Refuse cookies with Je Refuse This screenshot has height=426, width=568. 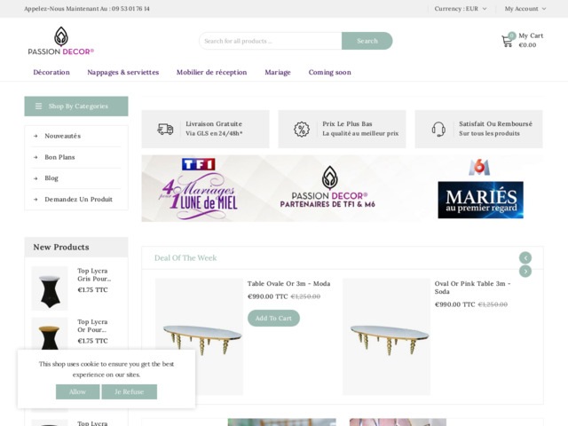(130, 391)
